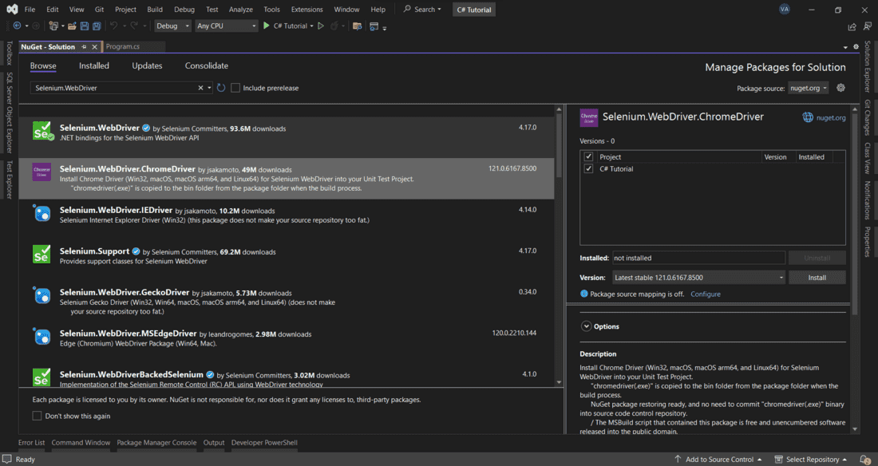Click the VA account avatar
The image size is (878, 466).
pyautogui.click(x=785, y=9)
